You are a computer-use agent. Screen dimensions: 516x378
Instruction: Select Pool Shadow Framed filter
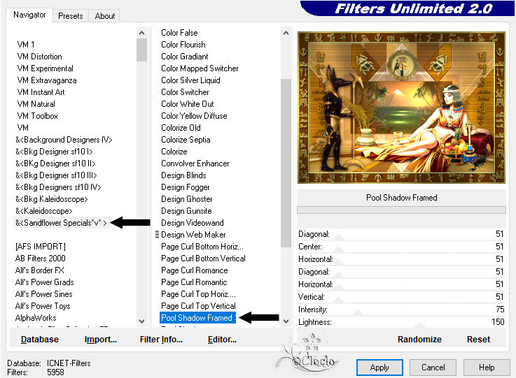pyautogui.click(x=197, y=318)
